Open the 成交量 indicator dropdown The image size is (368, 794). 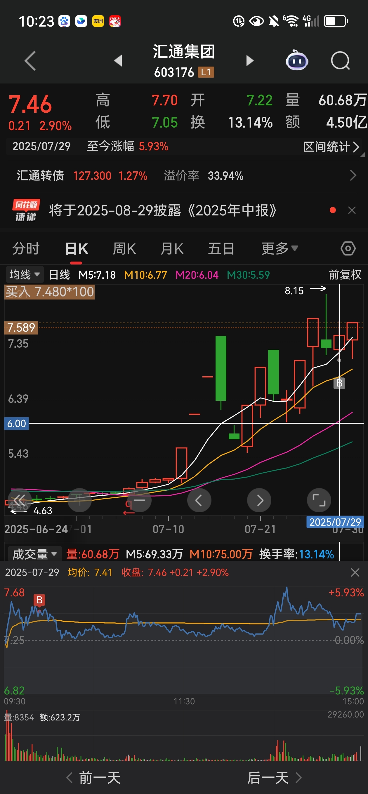[x=34, y=554]
